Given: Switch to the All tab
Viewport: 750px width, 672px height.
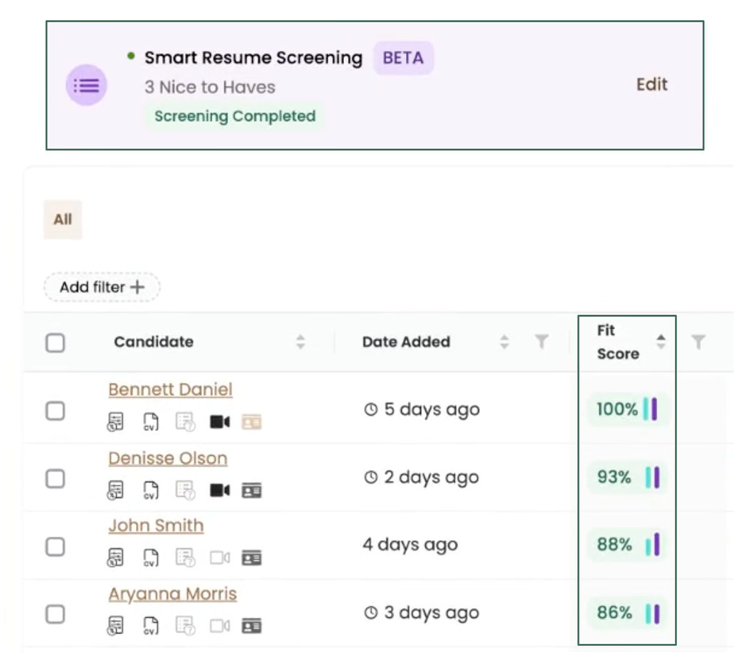Looking at the screenshot, I should pos(62,219).
